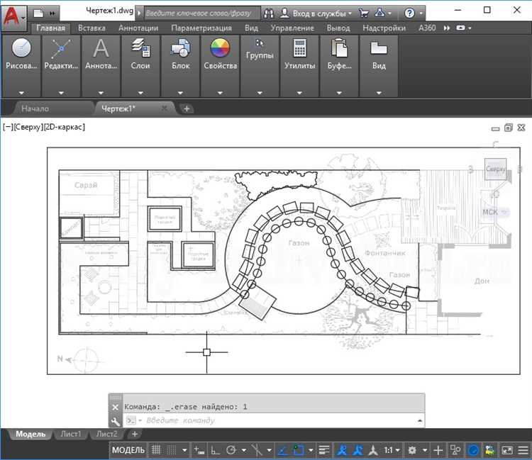Toggle ortho mode in status bar
This screenshot has height=460, width=532.
tap(216, 450)
